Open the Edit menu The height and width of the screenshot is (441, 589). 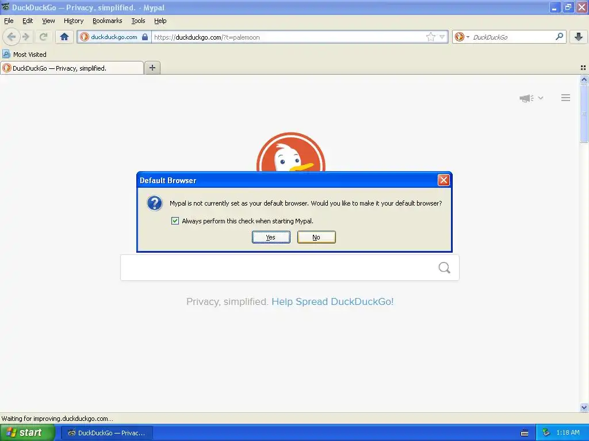28,21
